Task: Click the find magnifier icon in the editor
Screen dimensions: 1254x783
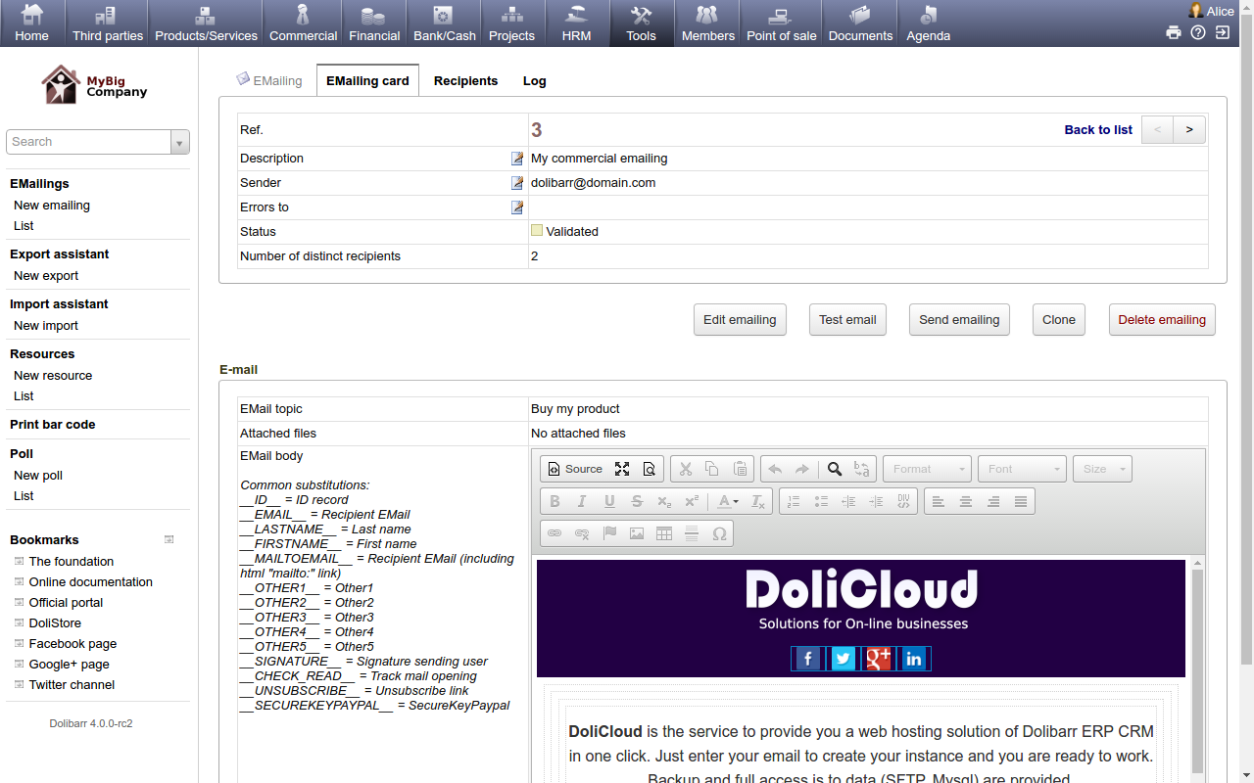Action: pos(834,469)
